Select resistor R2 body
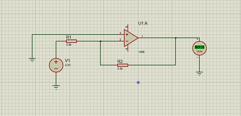Image resolution: width=241 pixels, height=116 pixels. [123, 65]
